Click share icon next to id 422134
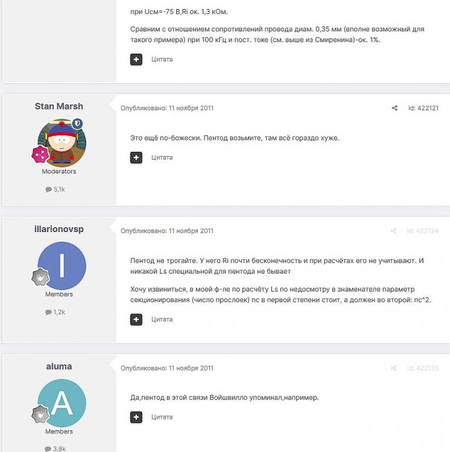 [393, 231]
